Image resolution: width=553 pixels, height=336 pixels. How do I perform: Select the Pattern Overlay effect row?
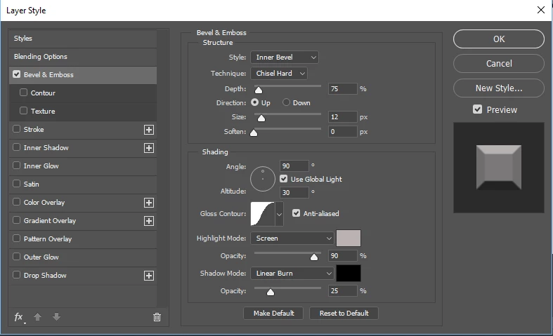click(x=83, y=238)
